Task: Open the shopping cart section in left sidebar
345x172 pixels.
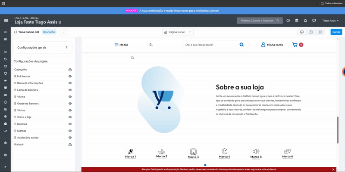Action: [6, 52]
